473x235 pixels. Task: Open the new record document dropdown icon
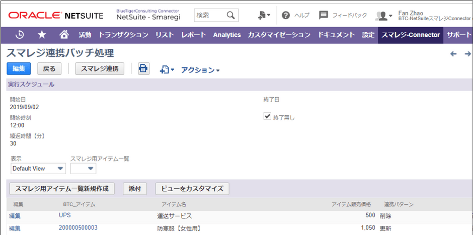(x=167, y=70)
